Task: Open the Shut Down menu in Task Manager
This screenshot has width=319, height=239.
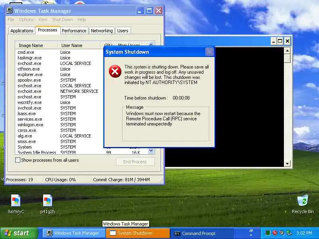Action: [x=62, y=20]
